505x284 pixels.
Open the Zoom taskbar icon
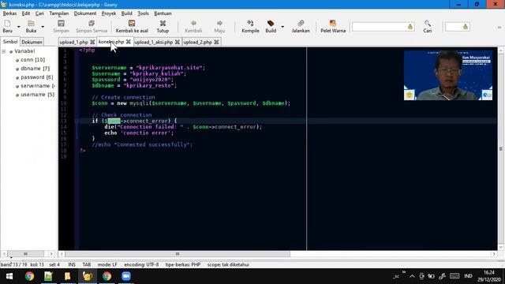click(126, 276)
